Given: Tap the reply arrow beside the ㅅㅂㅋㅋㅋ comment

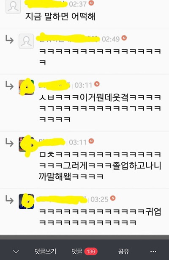Looking at the screenshot, I should tap(9, 85).
